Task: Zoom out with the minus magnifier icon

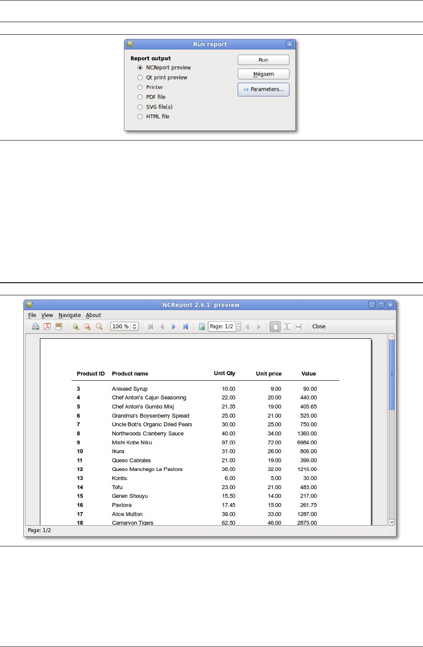Action: [88, 327]
